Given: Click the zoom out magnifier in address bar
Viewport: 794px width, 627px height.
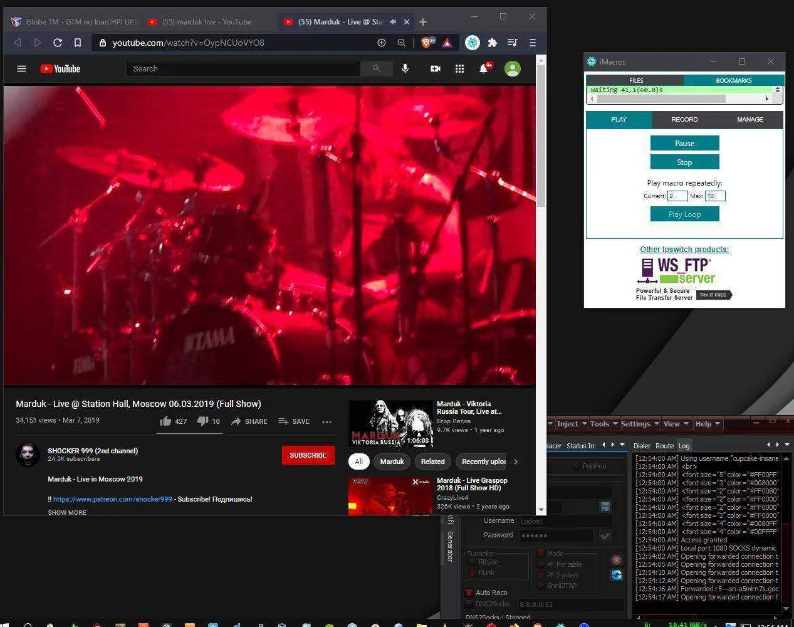Looking at the screenshot, I should (401, 43).
